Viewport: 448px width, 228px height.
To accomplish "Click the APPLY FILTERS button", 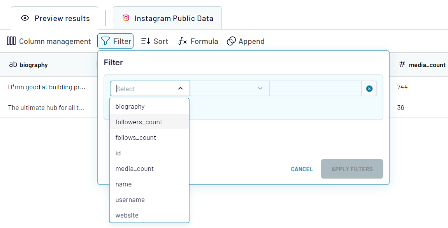I will click(x=351, y=169).
